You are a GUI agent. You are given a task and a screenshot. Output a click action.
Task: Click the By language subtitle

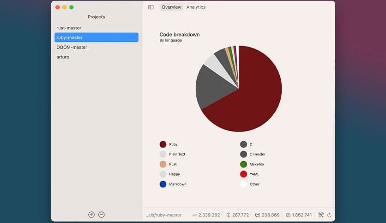click(170, 40)
